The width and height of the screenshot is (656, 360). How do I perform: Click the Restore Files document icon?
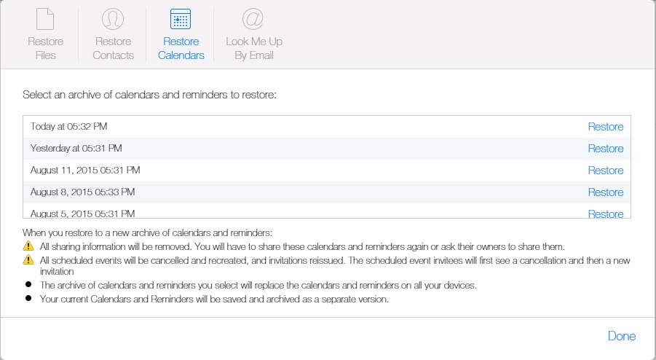45,19
